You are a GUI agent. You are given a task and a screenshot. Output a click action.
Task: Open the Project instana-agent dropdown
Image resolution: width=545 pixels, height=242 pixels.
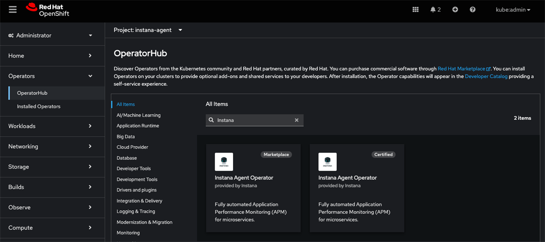[148, 30]
